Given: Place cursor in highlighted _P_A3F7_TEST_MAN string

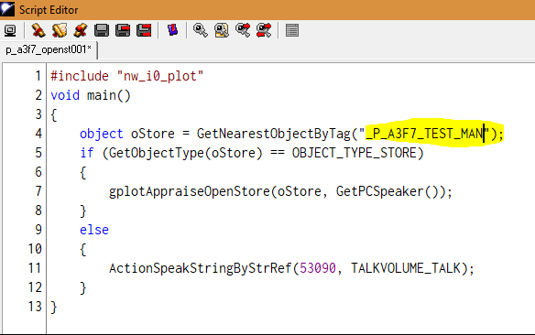Looking at the screenshot, I should [425, 134].
